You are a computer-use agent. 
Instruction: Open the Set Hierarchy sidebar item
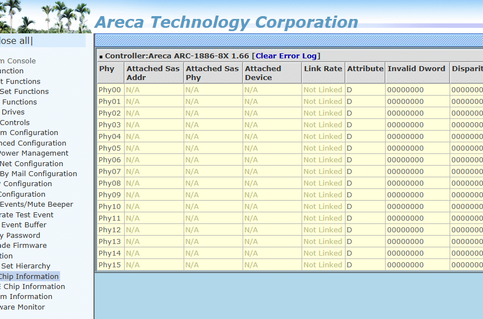point(26,266)
